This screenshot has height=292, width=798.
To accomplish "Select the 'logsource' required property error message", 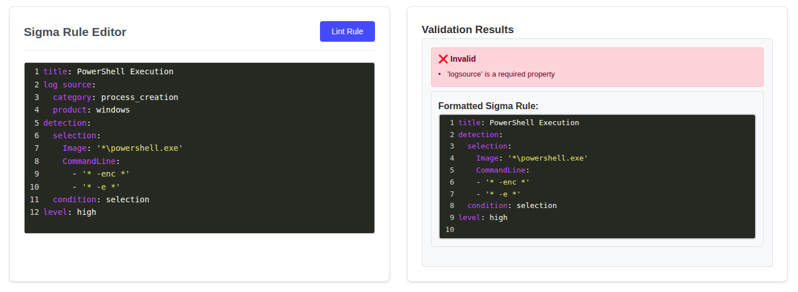I will pyautogui.click(x=500, y=74).
